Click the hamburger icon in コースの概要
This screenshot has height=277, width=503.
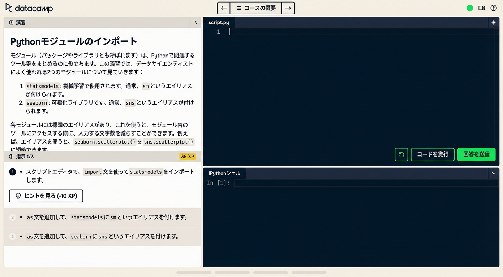pyautogui.click(x=239, y=8)
